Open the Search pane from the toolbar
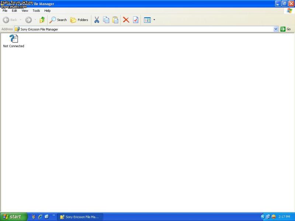The height and width of the screenshot is (221, 295). [58, 20]
